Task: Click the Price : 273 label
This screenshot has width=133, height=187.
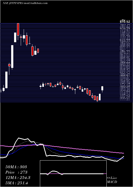Action: pos(16,172)
